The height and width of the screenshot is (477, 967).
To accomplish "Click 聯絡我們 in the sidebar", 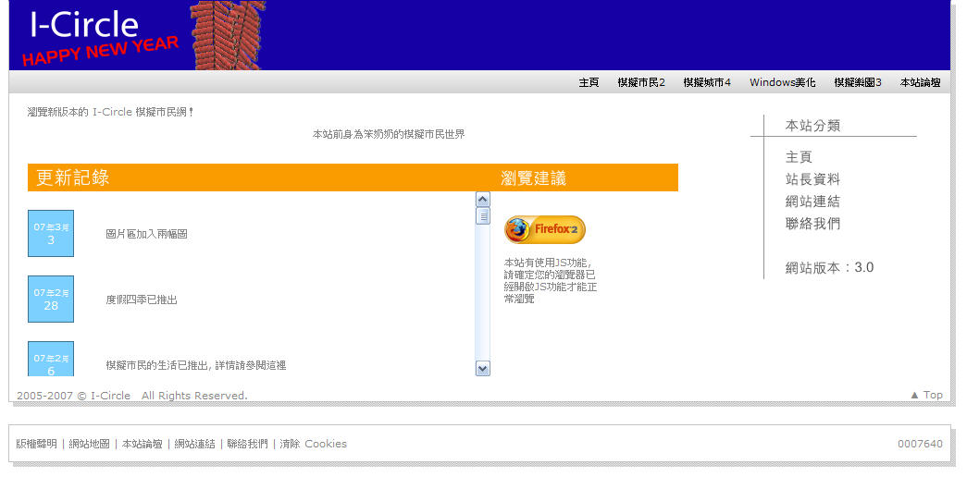I will click(812, 224).
